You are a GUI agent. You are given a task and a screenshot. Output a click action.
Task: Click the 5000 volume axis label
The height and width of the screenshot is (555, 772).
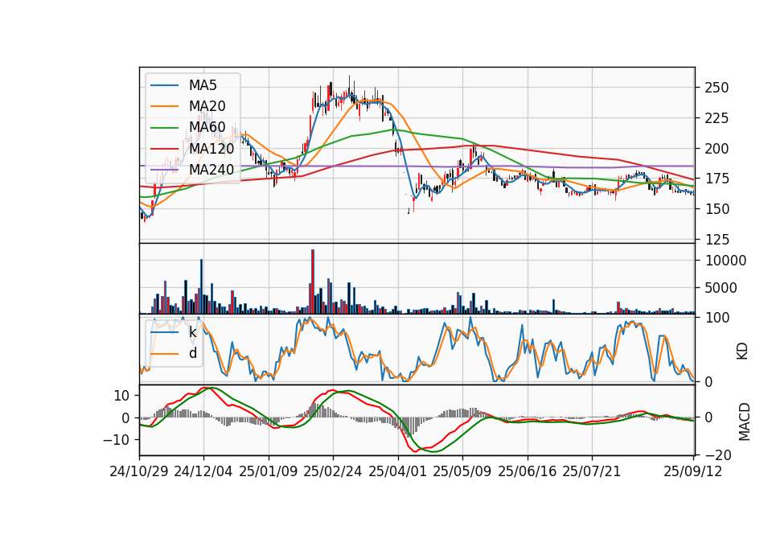click(x=721, y=288)
